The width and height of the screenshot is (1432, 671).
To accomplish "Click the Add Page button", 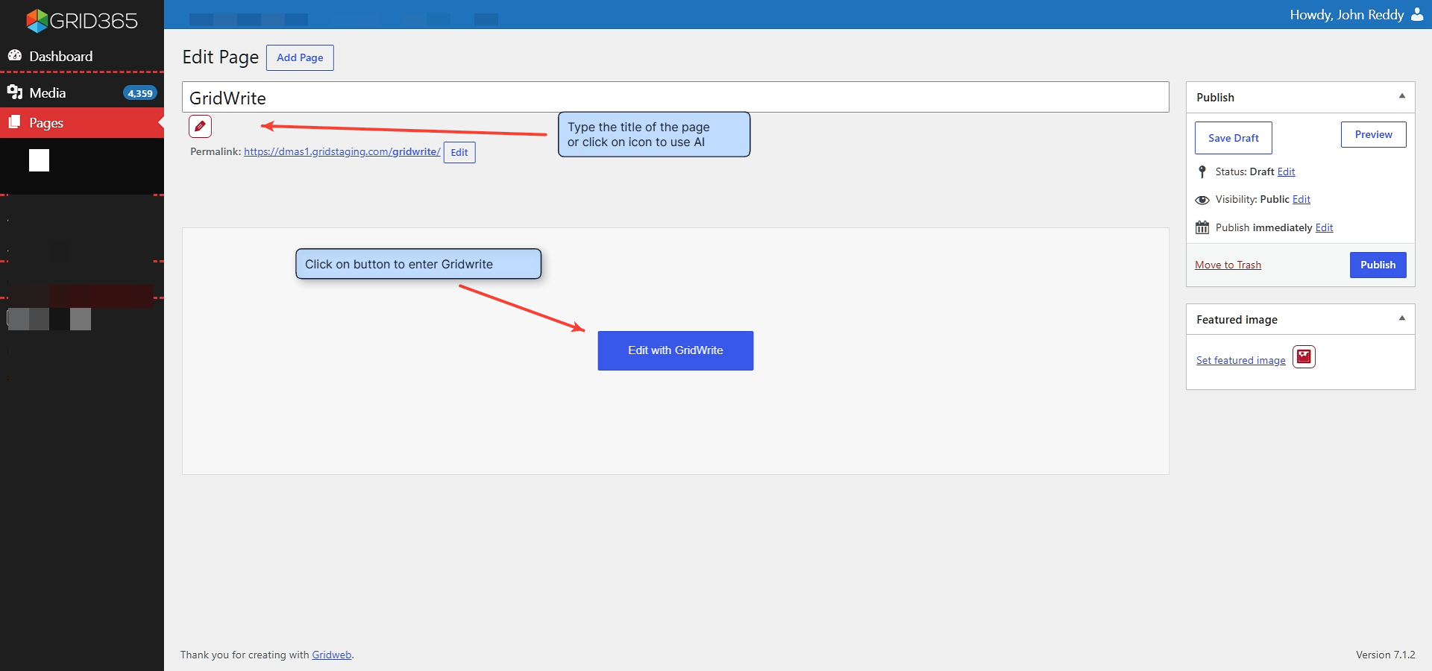I will pos(300,57).
